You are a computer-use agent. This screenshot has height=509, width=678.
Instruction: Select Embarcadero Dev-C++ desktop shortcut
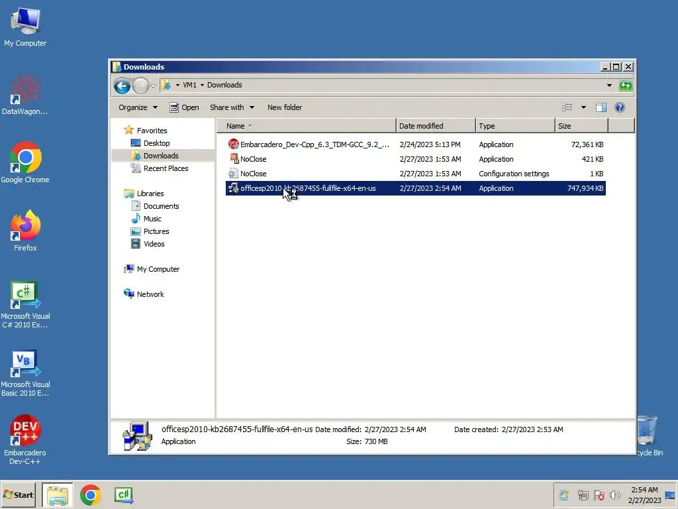click(25, 440)
